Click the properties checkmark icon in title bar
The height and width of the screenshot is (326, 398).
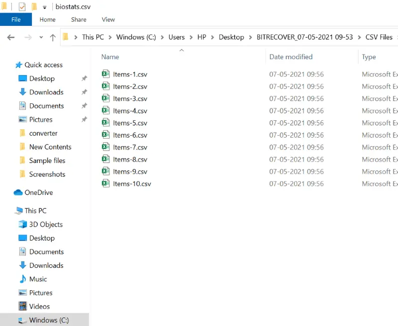point(22,7)
